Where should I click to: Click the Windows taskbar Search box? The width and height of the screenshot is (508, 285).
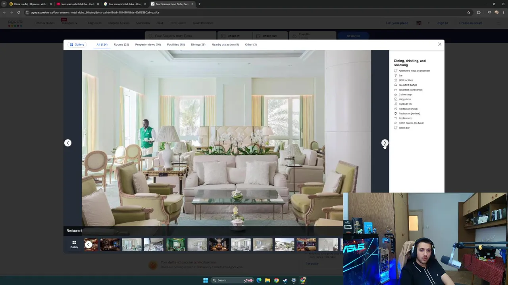(232, 280)
